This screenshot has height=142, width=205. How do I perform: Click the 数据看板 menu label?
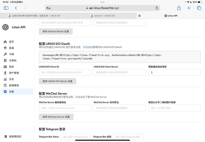(14, 85)
